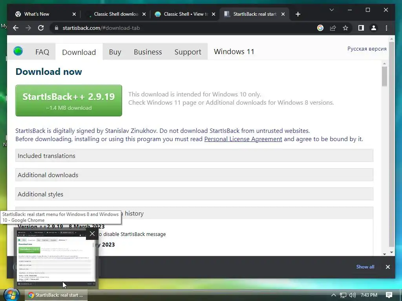Expand Included translations section
This screenshot has width=402, height=301.
click(194, 156)
